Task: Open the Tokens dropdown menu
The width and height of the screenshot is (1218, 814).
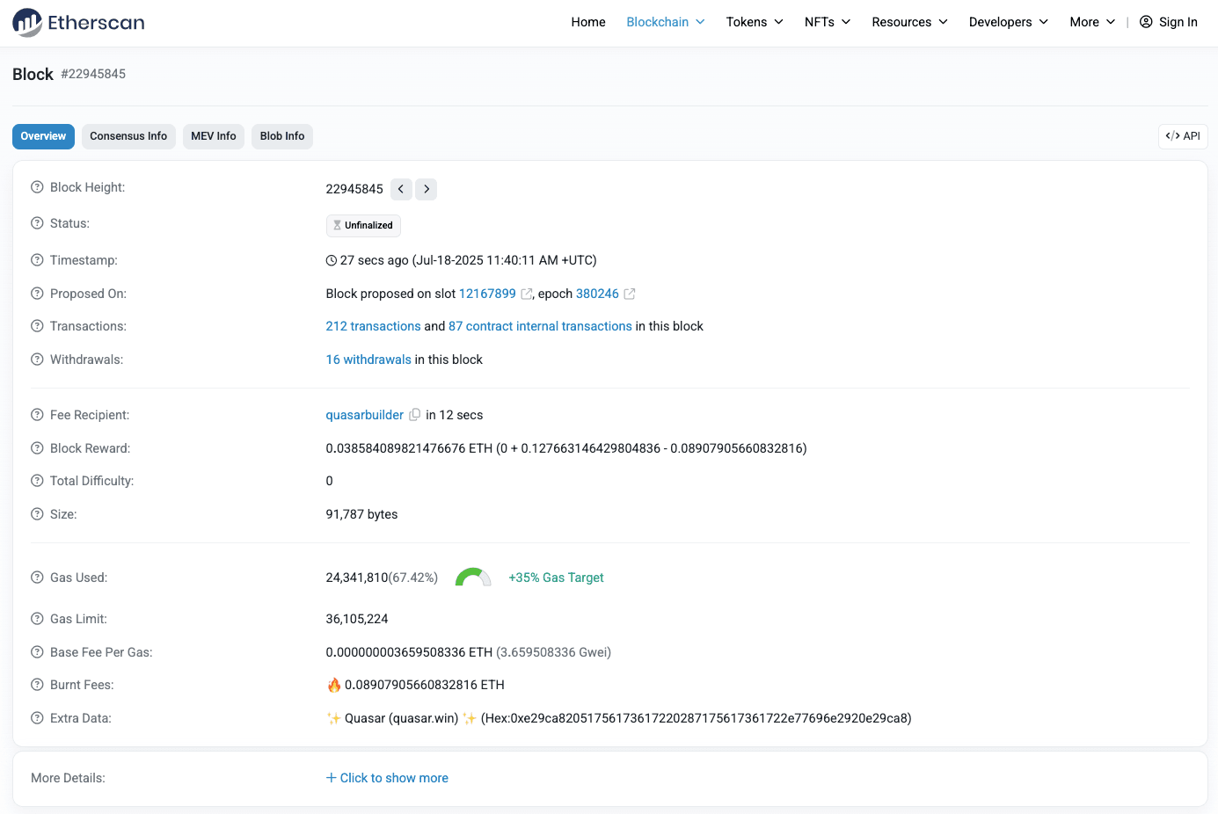Action: (754, 22)
